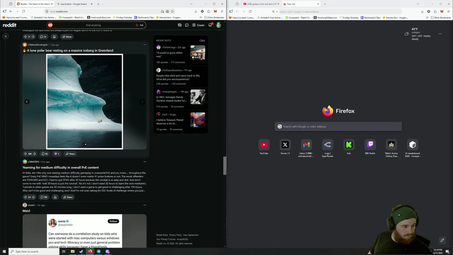Go to the previous image in the polar bear gallery
453x255 pixels.
coord(27,102)
